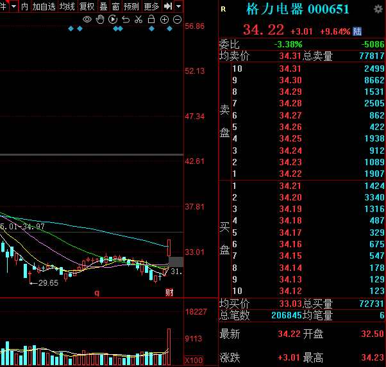This screenshot has width=386, height=367.
Task: Add stock via 加自选 button
Action: pyautogui.click(x=44, y=6)
